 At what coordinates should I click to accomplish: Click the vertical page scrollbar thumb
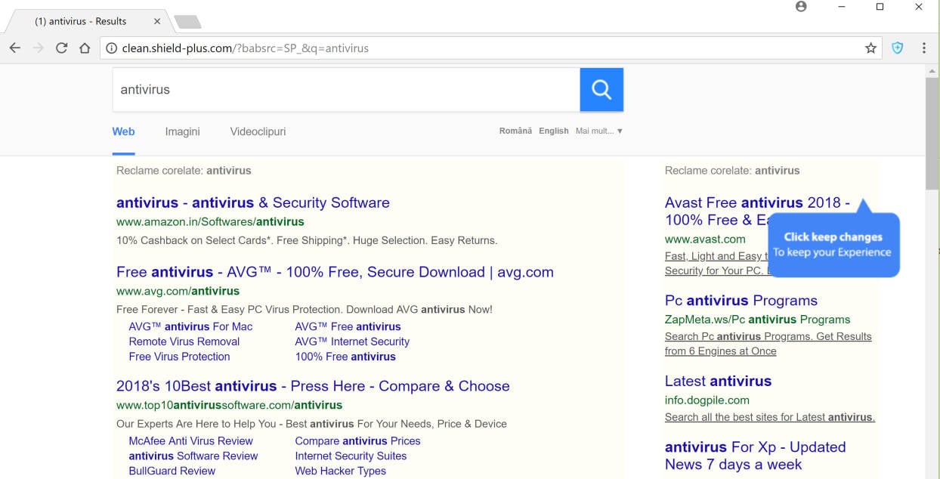(932, 132)
